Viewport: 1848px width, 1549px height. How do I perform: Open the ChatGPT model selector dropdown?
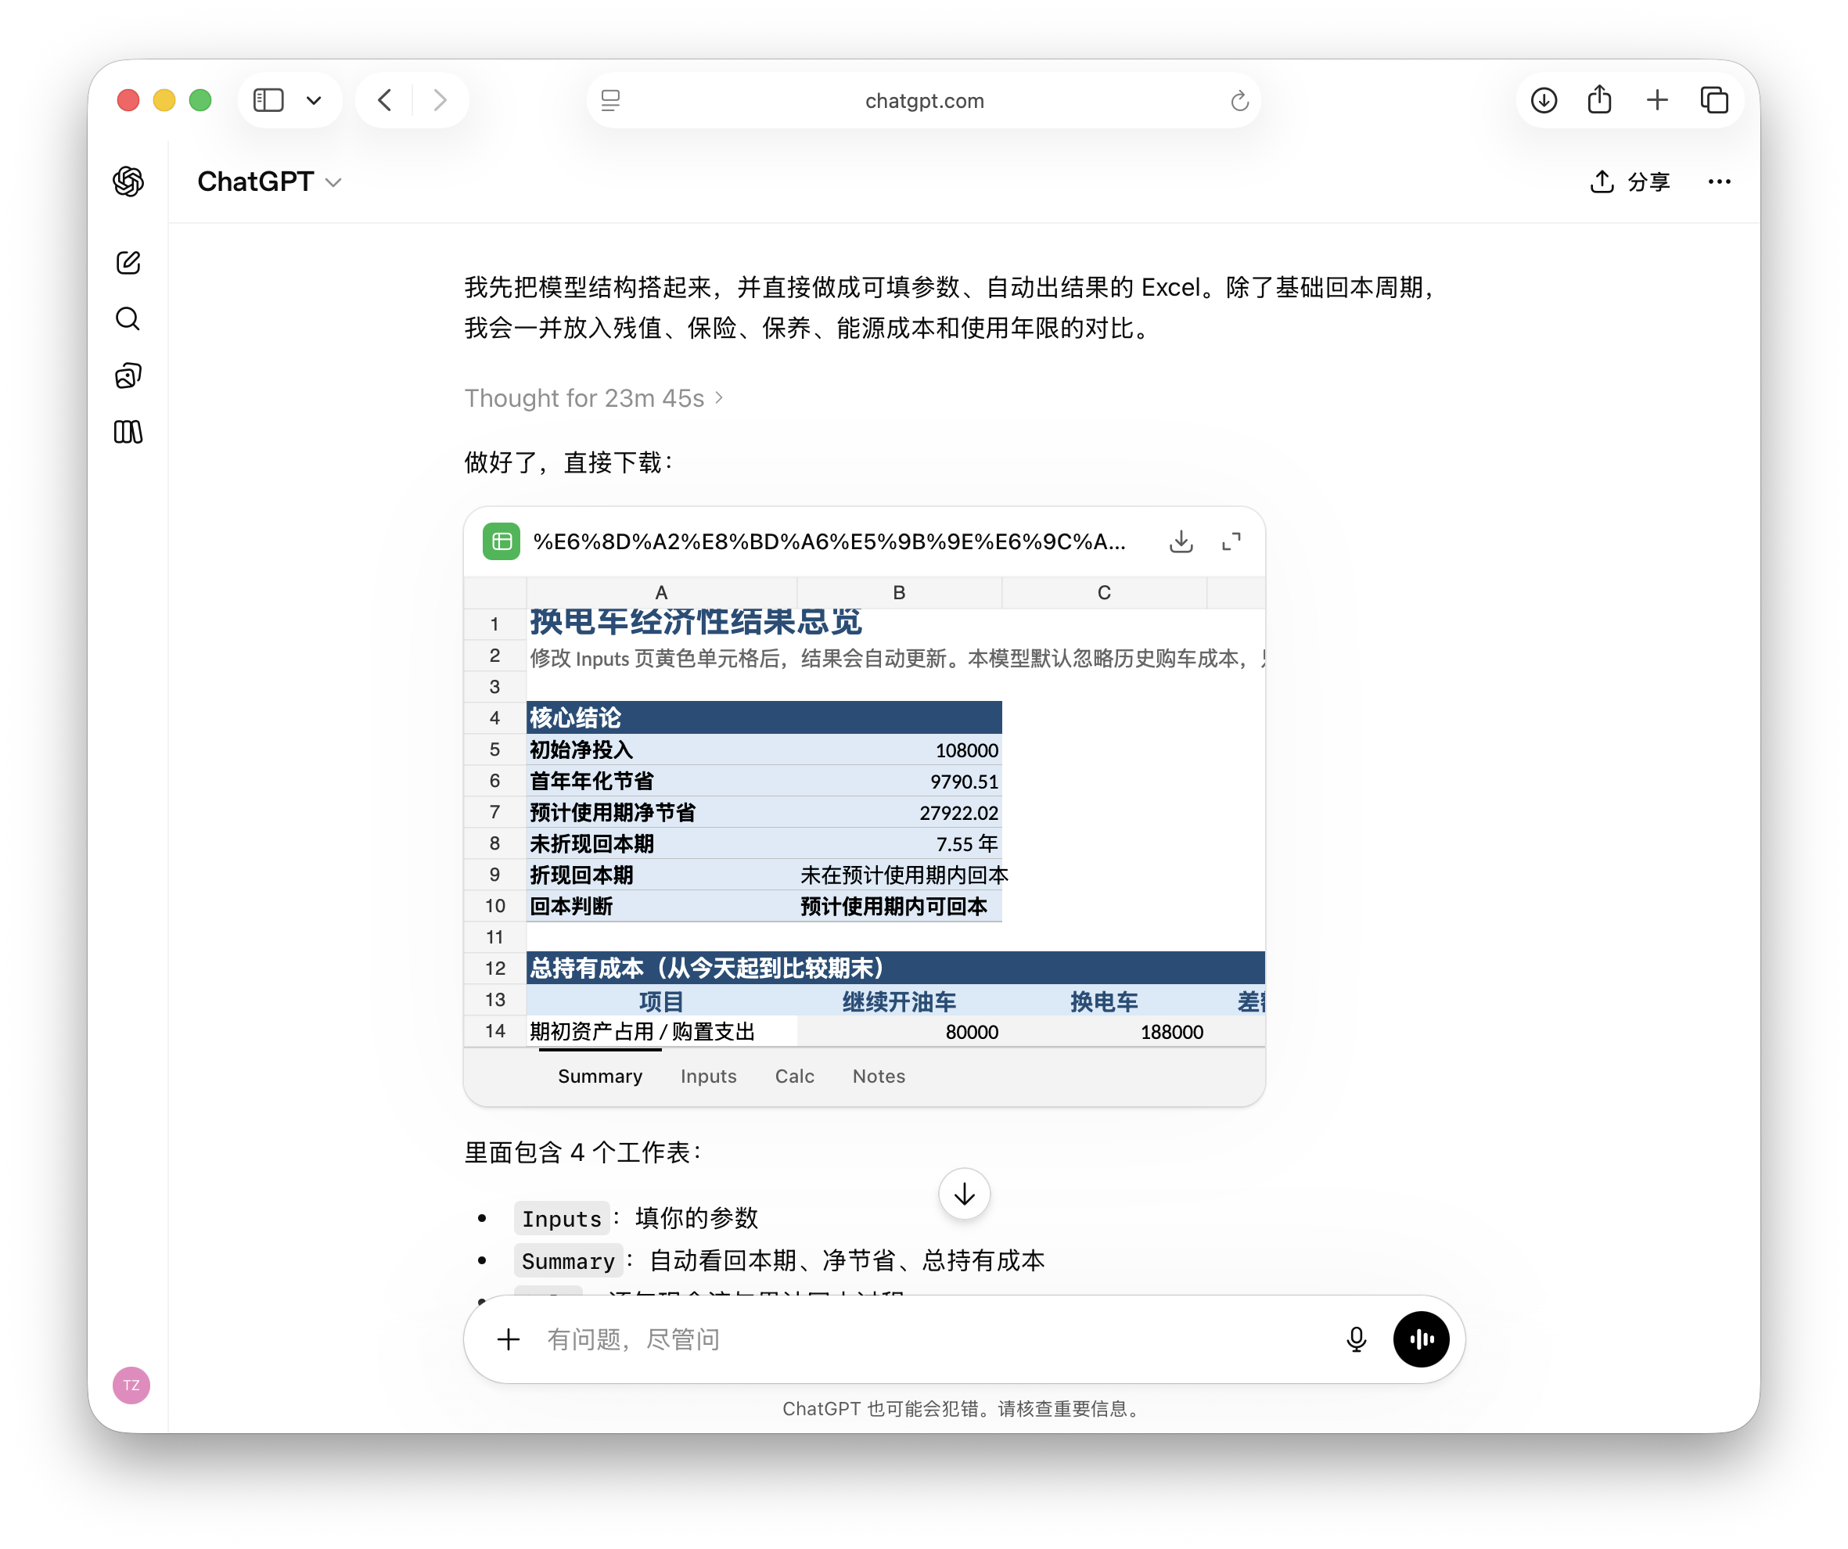coord(333,182)
